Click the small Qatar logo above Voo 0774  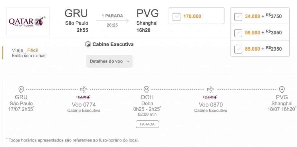84,97
